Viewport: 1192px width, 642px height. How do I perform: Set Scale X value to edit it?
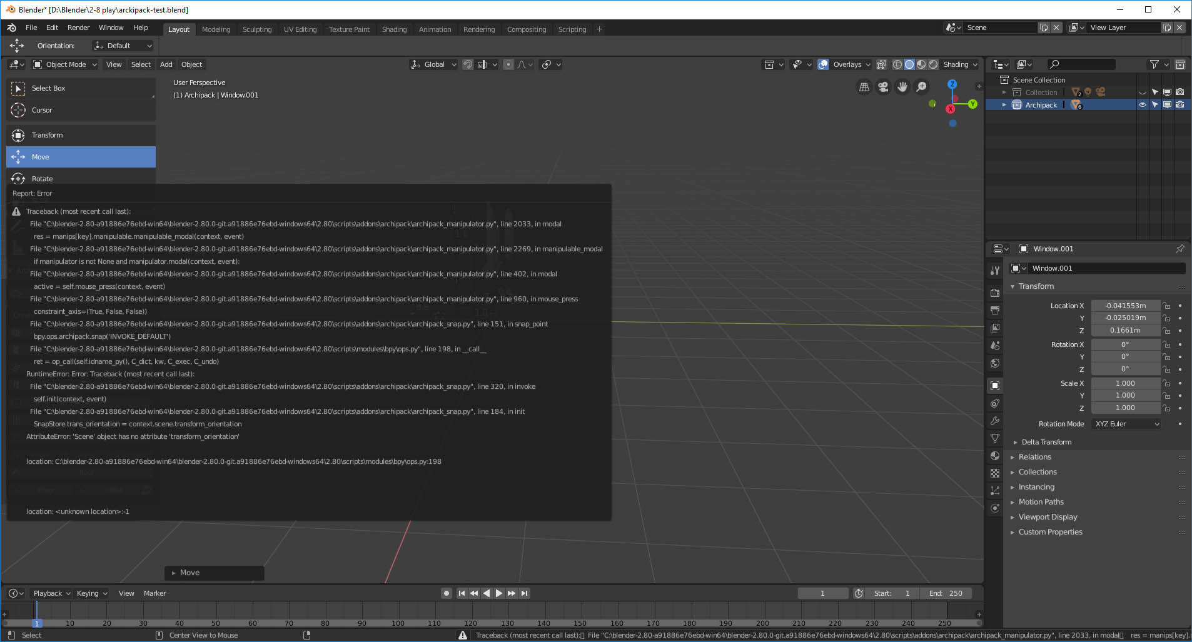pyautogui.click(x=1126, y=383)
